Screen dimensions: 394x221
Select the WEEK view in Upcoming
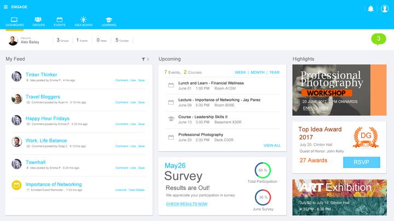[240, 73]
